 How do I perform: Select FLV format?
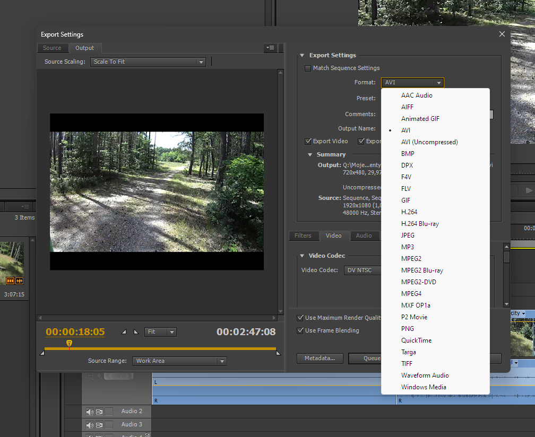click(435, 189)
